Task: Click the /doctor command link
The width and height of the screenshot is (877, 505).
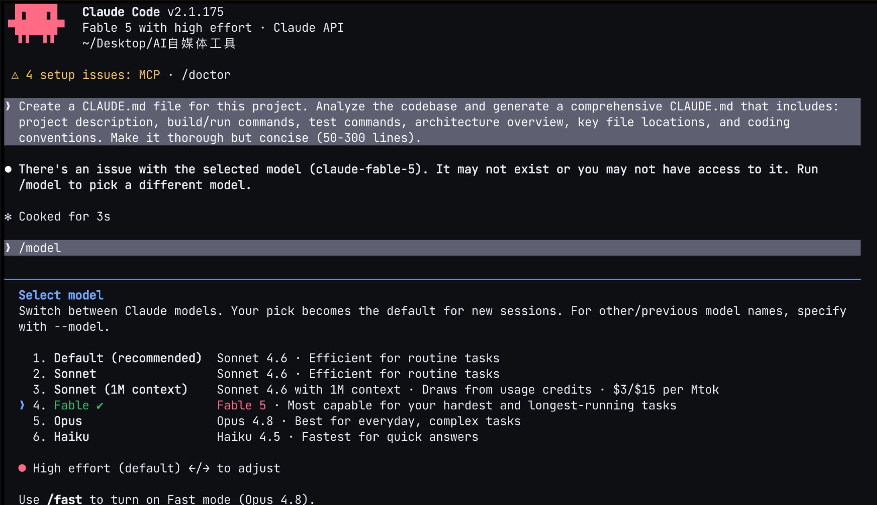Action: pos(206,75)
